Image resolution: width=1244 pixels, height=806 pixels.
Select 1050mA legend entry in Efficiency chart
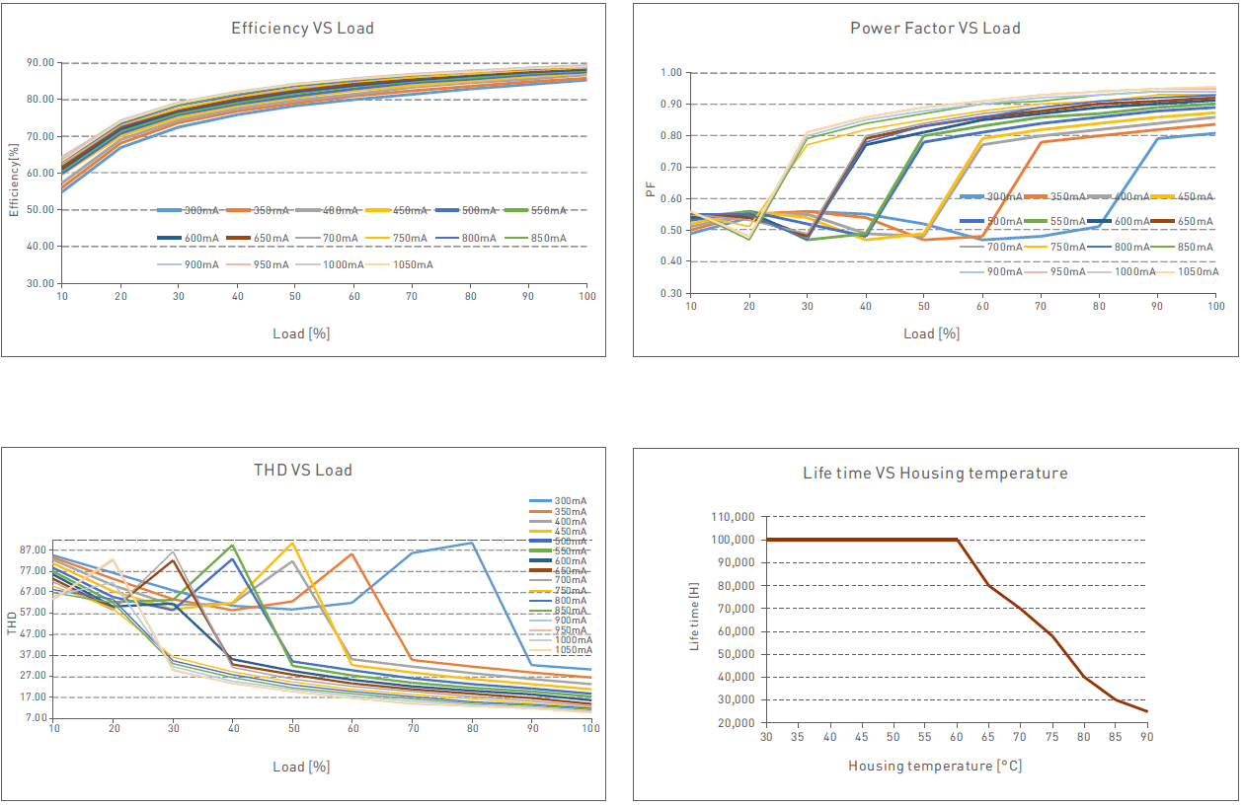click(x=411, y=264)
